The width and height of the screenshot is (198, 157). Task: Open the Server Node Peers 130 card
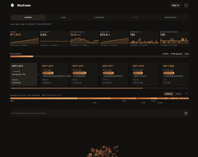point(174,39)
